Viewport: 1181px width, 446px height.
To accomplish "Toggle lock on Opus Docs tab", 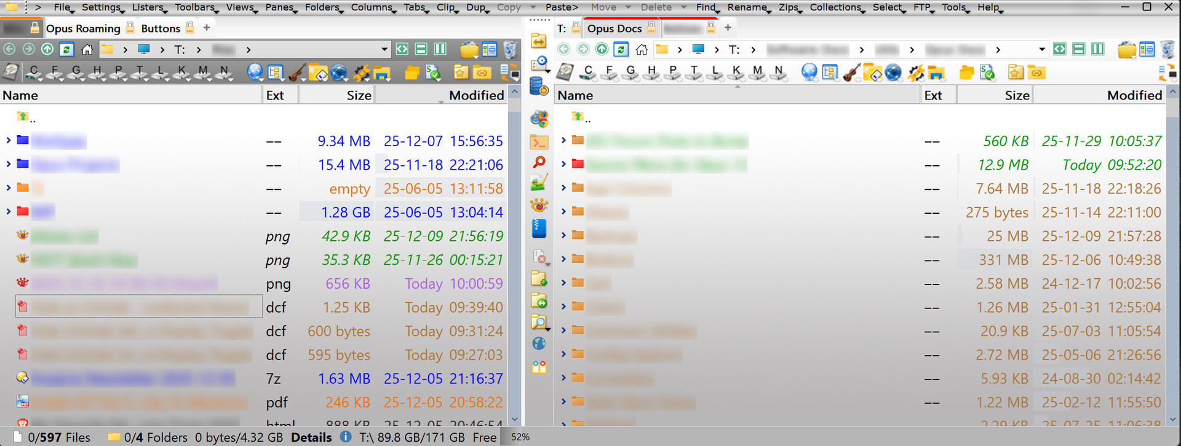I will (x=651, y=28).
